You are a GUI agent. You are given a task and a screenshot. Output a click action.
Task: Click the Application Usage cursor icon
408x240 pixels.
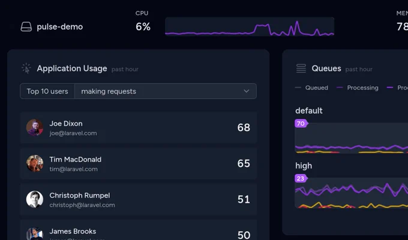pyautogui.click(x=26, y=68)
